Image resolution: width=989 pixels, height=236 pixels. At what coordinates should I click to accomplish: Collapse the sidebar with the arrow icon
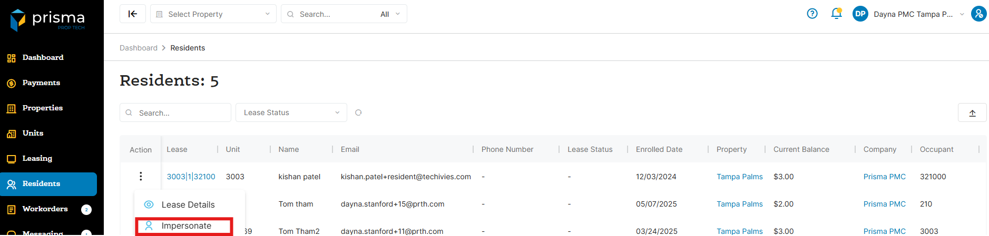point(133,14)
